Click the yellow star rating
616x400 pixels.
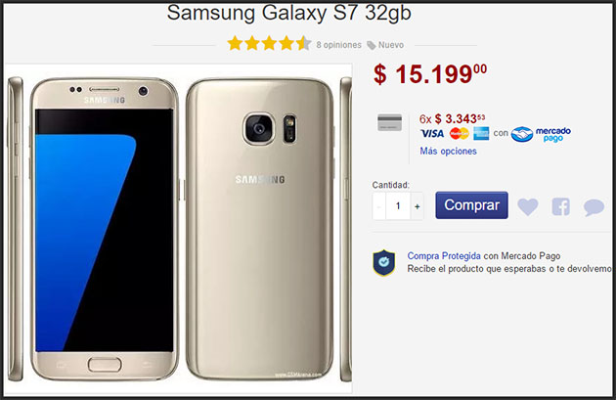270,43
